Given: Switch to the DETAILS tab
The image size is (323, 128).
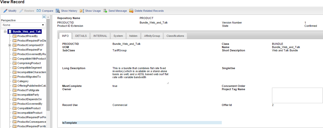Looking at the screenshot, I should coord(81,36).
